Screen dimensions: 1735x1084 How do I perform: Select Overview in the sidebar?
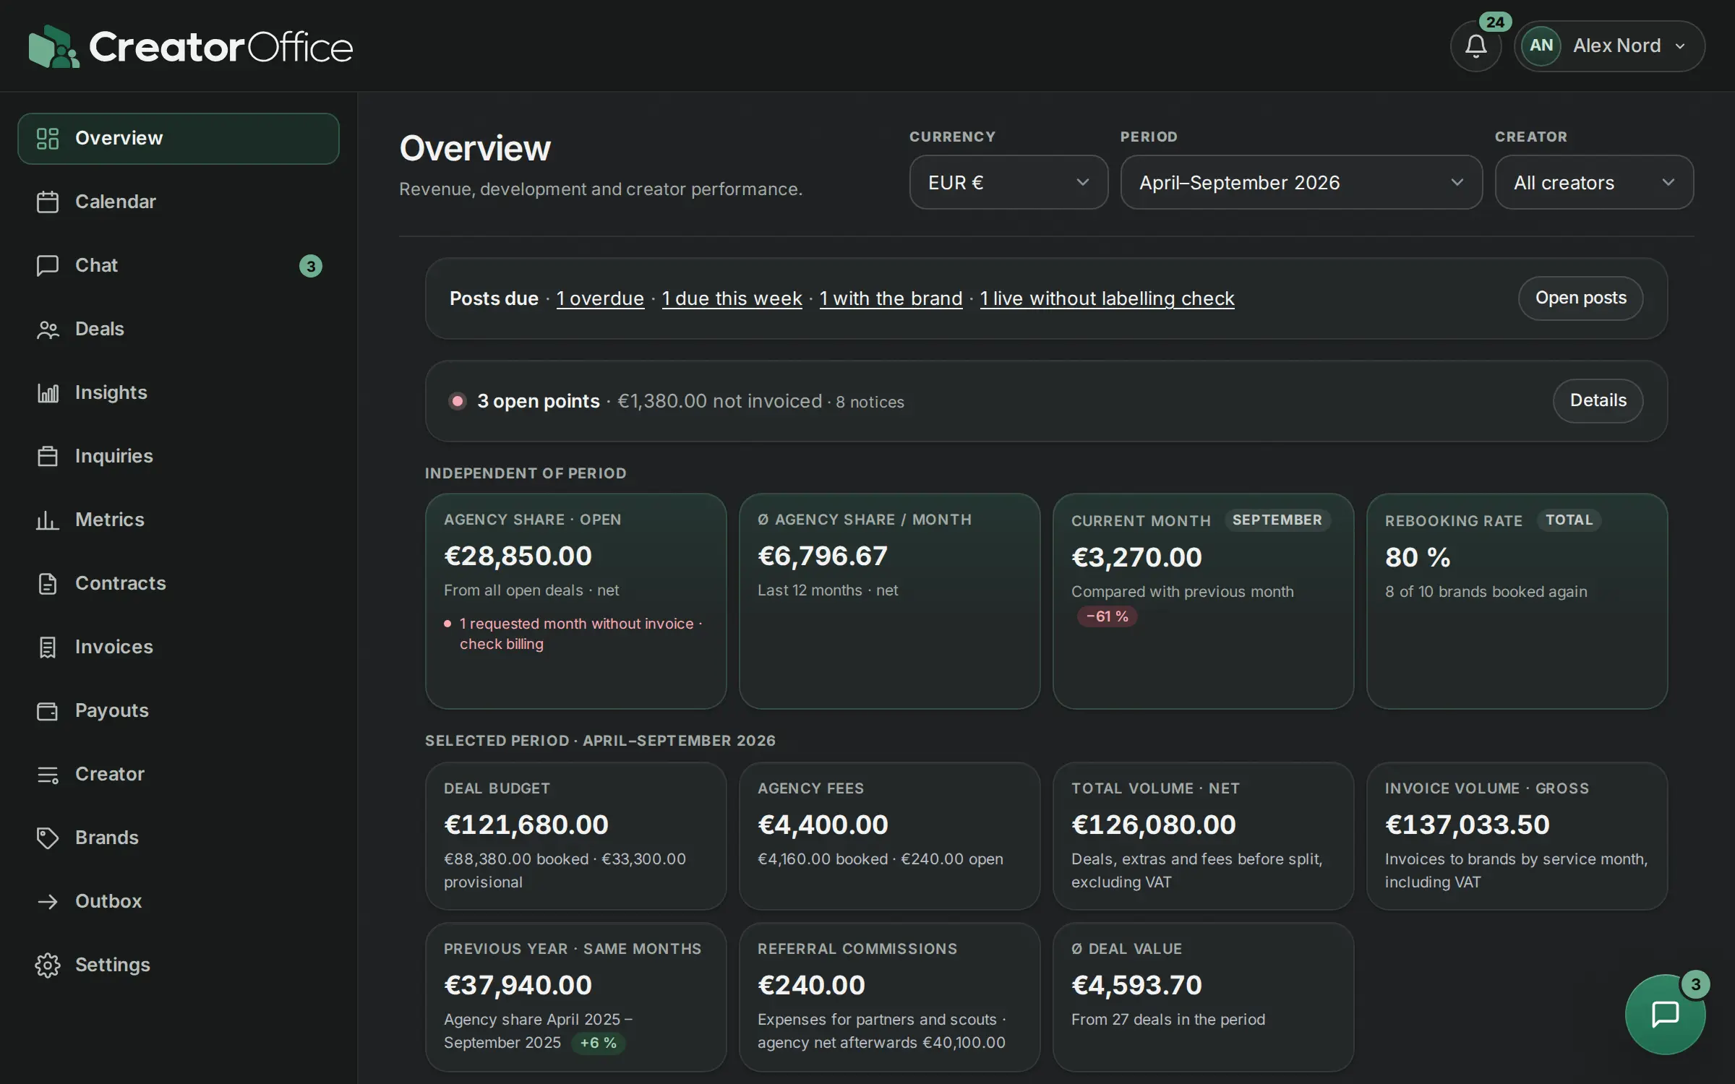[179, 138]
